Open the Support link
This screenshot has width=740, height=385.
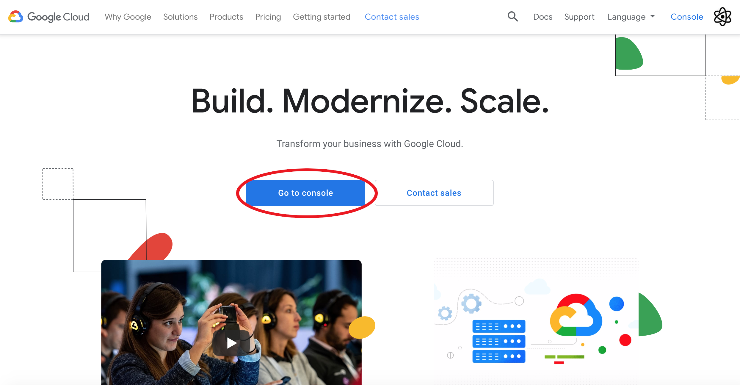pos(579,17)
